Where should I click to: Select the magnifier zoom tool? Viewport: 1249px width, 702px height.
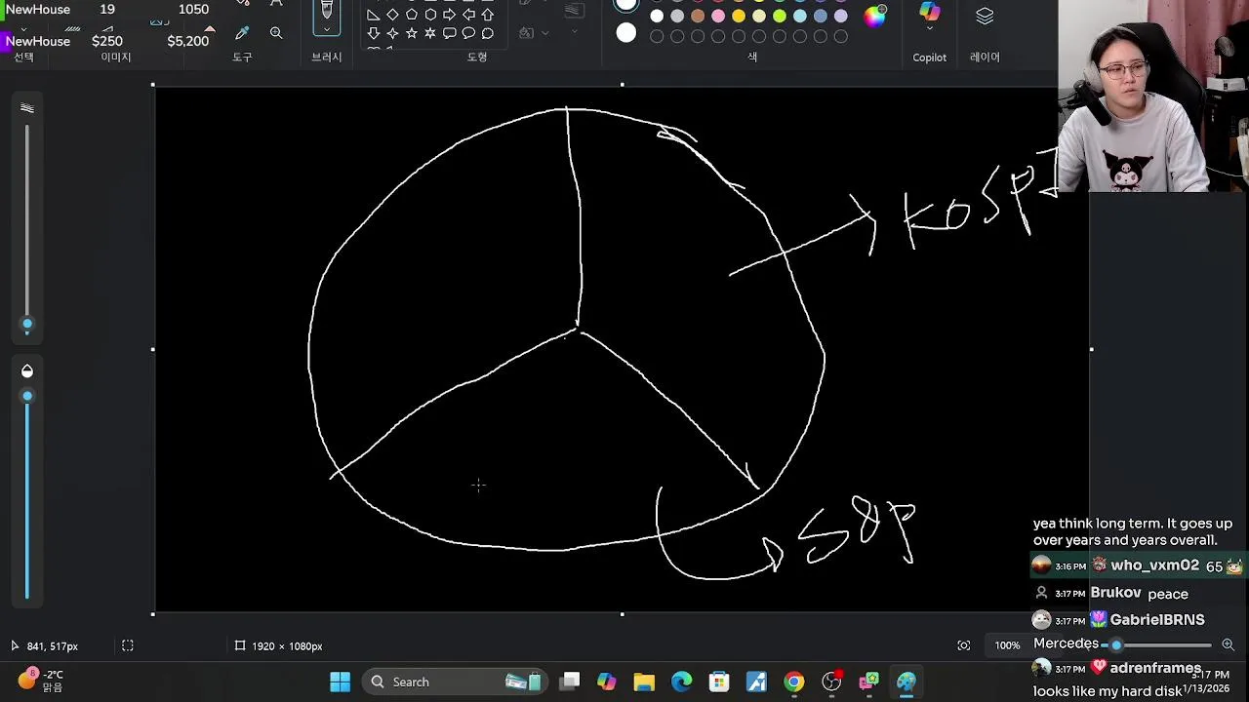click(x=276, y=33)
